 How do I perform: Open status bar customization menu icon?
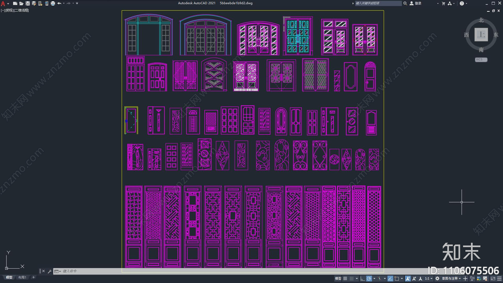point(499,279)
